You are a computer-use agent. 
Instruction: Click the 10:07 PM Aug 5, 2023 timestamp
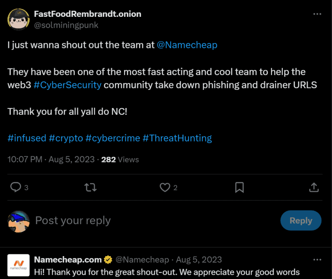click(51, 159)
